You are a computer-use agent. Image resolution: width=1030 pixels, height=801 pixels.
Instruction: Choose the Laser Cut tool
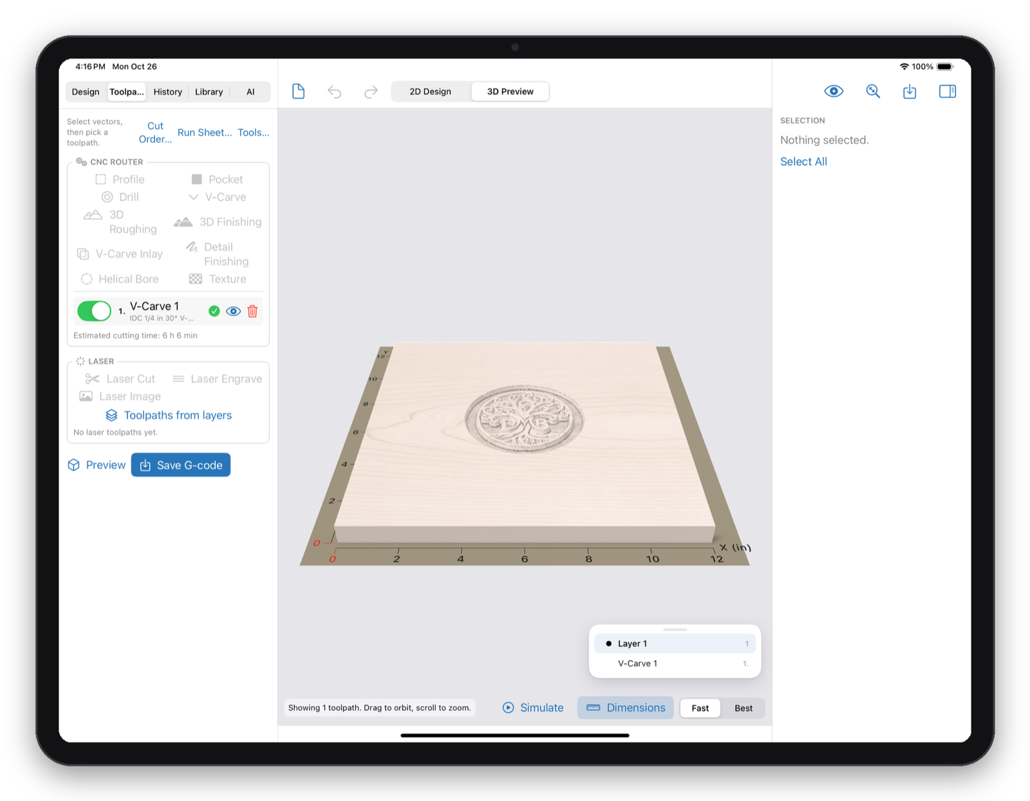coord(120,379)
